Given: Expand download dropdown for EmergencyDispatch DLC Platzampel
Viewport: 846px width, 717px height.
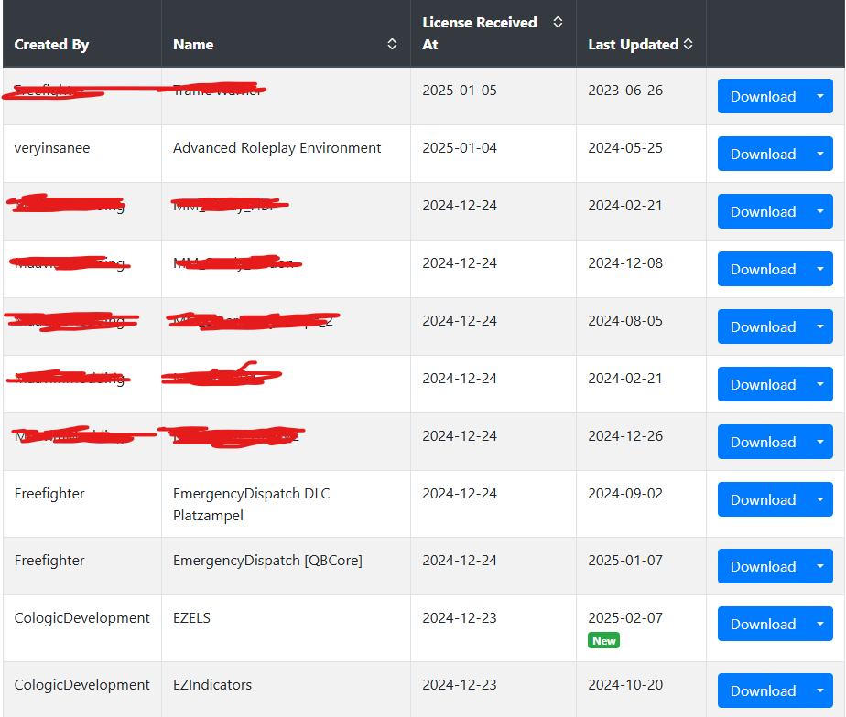Looking at the screenshot, I should [x=820, y=499].
